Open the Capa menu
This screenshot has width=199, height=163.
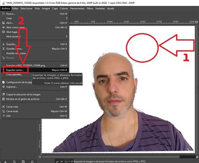pyautogui.click(x=55, y=8)
